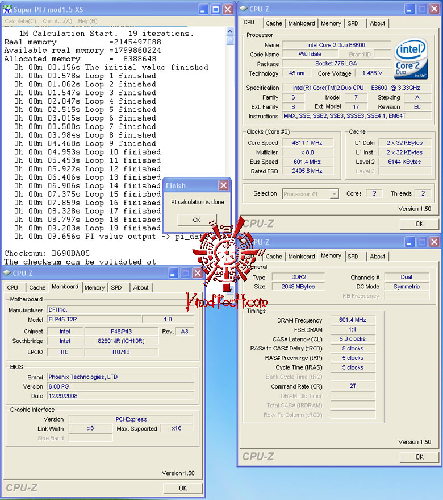Click the BIOS date 12/29/2008

coord(120,396)
